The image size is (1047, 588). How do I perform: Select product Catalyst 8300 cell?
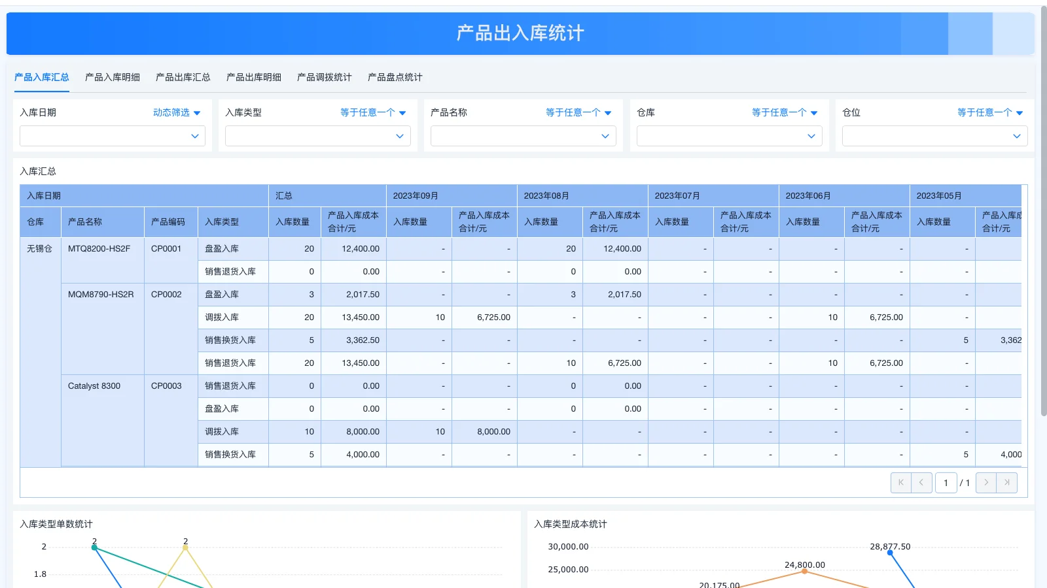pos(103,420)
